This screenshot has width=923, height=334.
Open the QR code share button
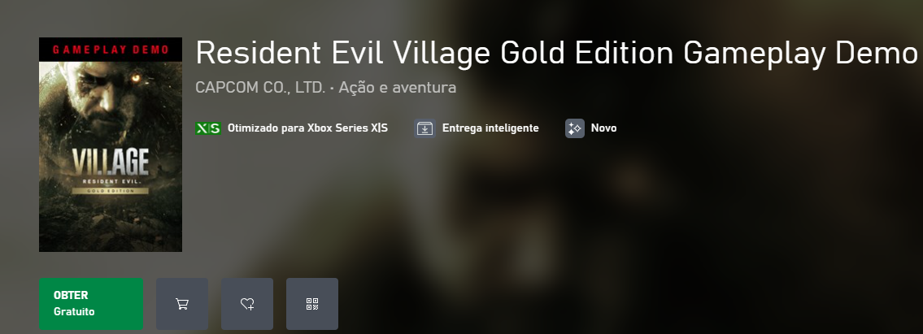pos(312,303)
